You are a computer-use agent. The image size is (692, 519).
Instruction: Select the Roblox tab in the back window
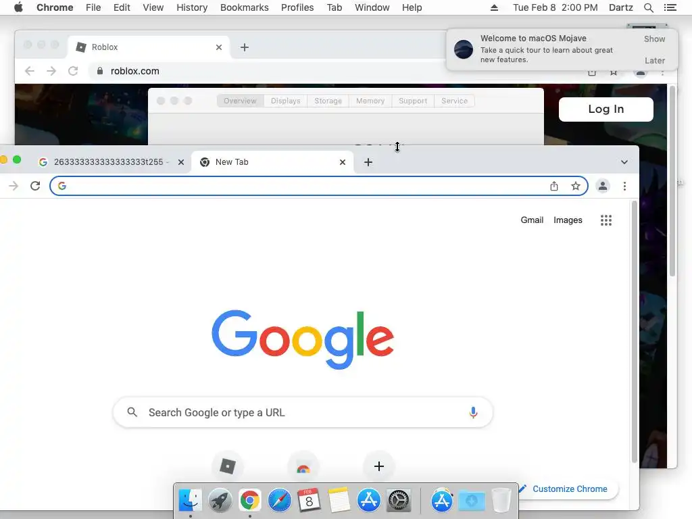click(148, 47)
